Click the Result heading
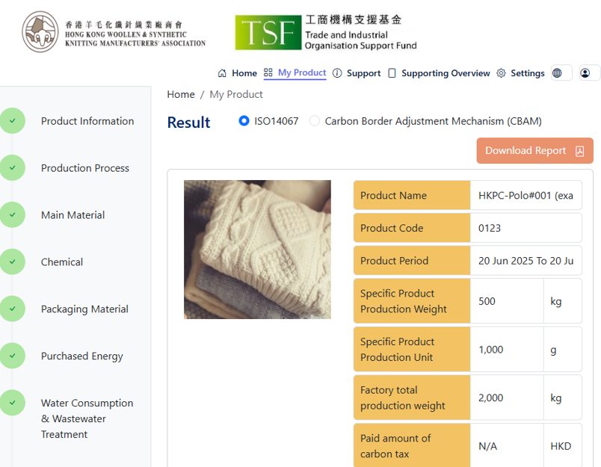Screen dimensions: 601x467 188,123
